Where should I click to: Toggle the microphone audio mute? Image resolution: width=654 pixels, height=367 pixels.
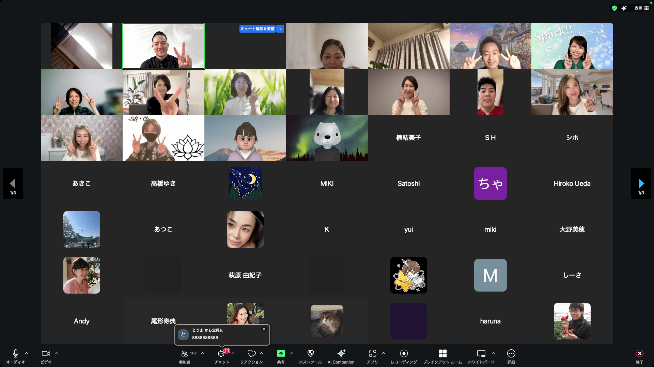[x=15, y=354]
